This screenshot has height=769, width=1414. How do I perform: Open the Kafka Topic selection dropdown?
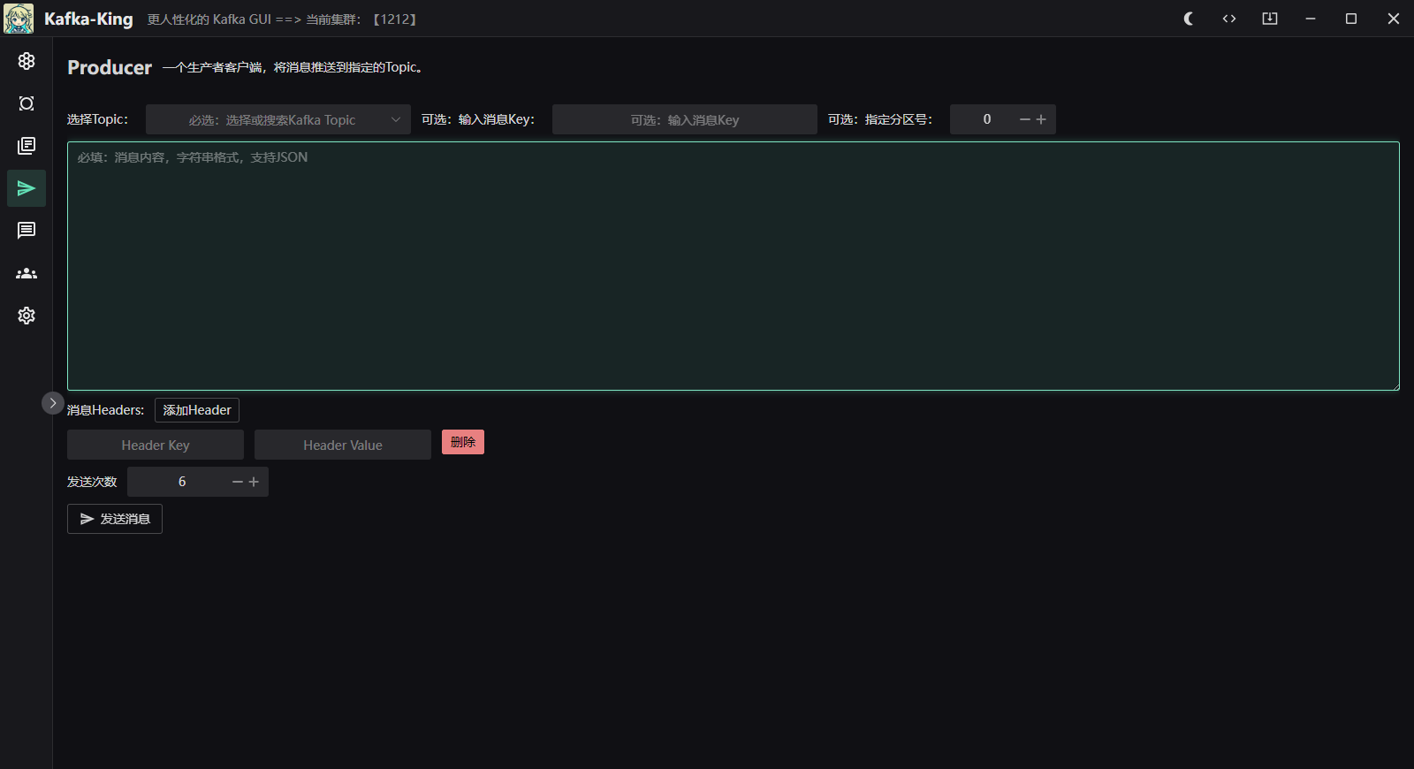click(278, 119)
